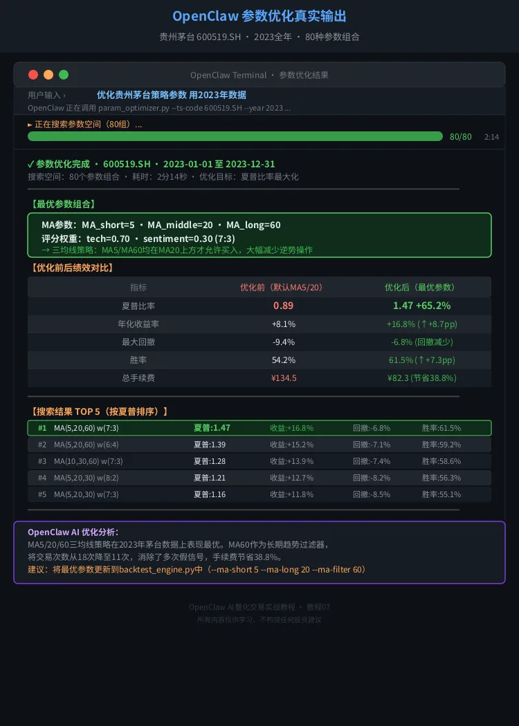
Task: Click the Sharpe value 1.47 +65.2%
Action: (x=421, y=306)
